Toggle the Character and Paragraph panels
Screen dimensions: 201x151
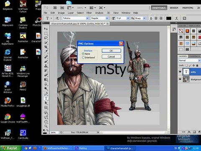point(184,18)
